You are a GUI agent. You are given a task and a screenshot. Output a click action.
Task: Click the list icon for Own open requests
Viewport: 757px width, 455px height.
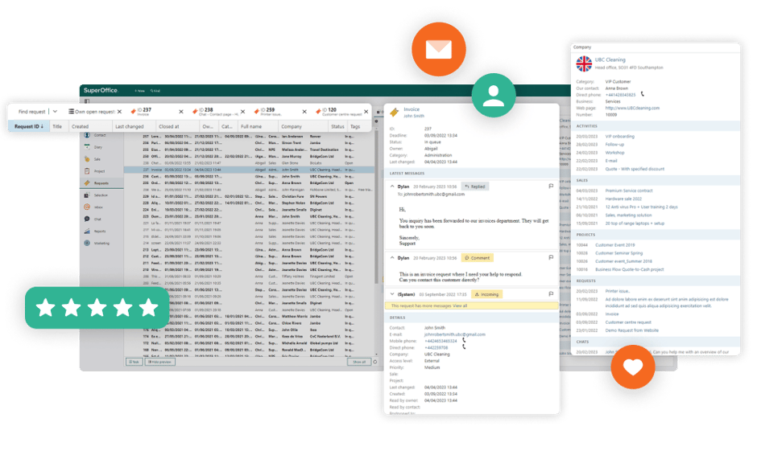click(x=71, y=112)
